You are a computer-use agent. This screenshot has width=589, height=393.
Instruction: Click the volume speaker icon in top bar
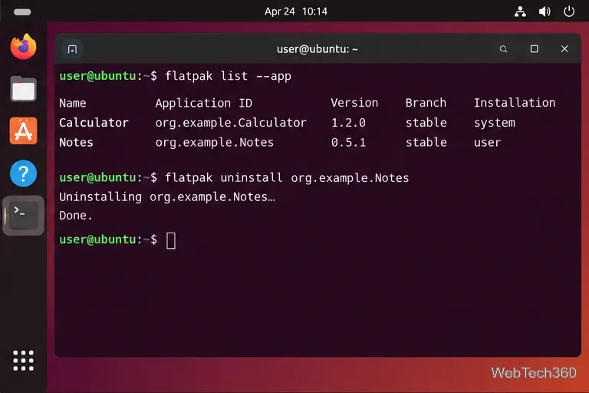pos(545,12)
